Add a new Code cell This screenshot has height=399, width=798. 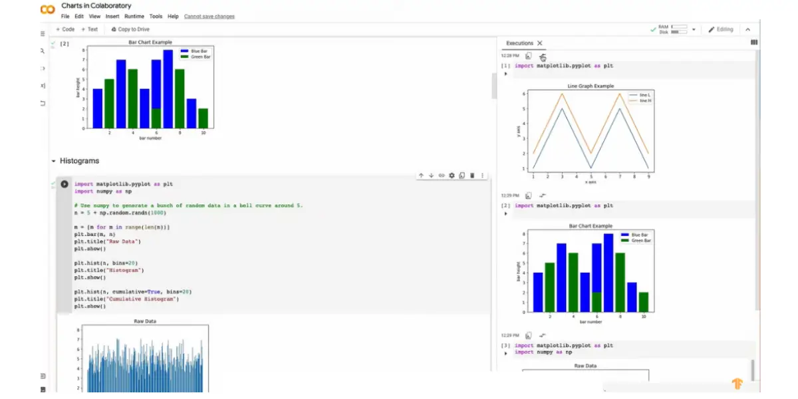click(x=65, y=29)
